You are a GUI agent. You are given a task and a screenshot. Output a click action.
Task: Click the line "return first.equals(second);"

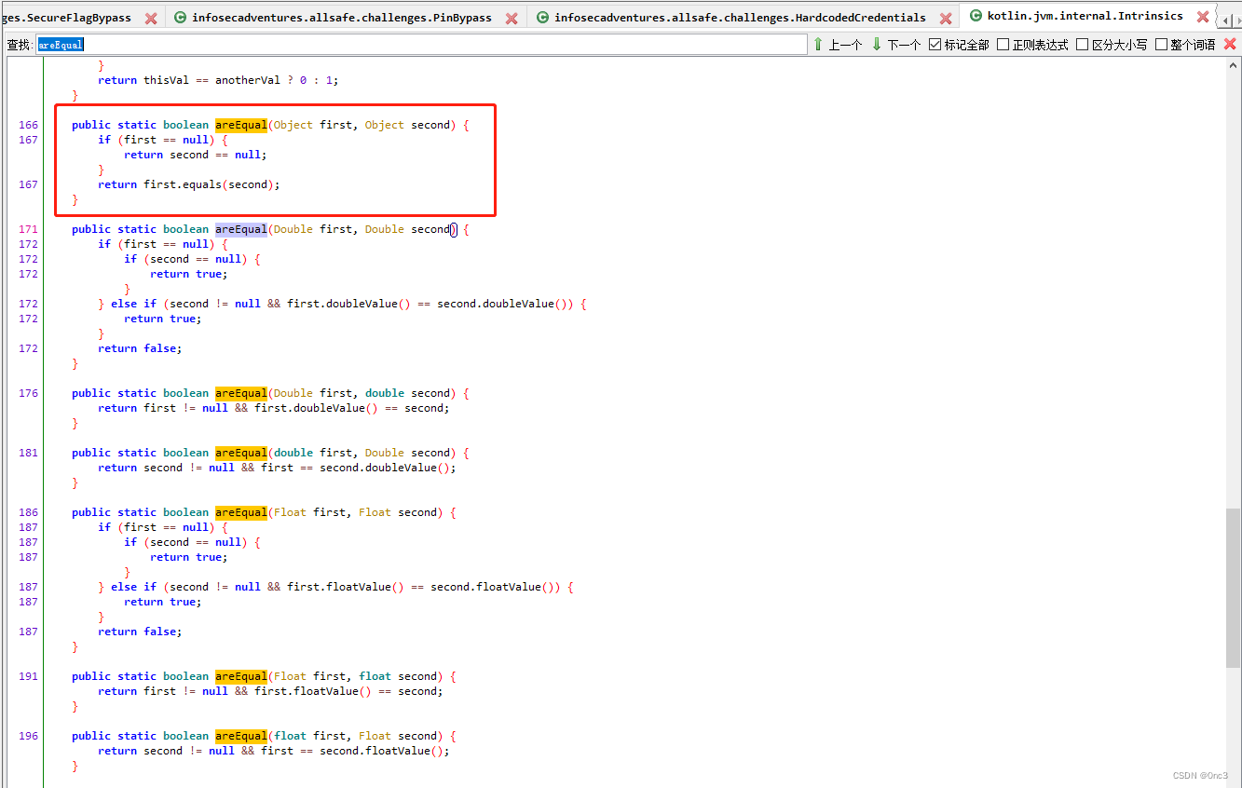[x=188, y=184]
